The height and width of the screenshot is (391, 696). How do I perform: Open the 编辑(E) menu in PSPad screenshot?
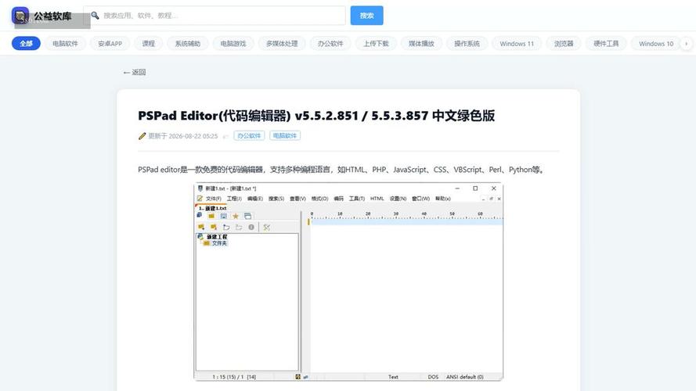point(255,199)
